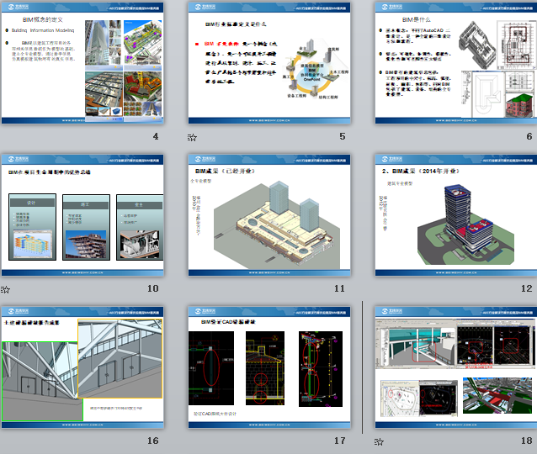537x454 pixels.
Task: Select slide 11 thumbnail with twin-tower model
Action: click(x=269, y=215)
